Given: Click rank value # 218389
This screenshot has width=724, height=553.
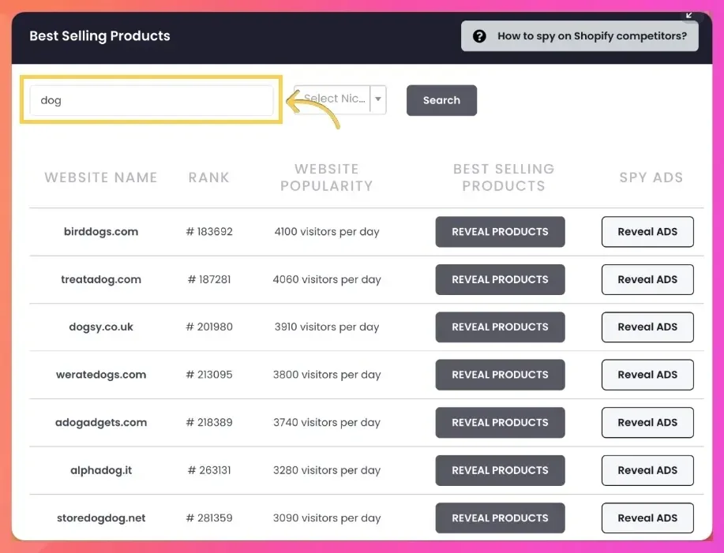Looking at the screenshot, I should [209, 423].
